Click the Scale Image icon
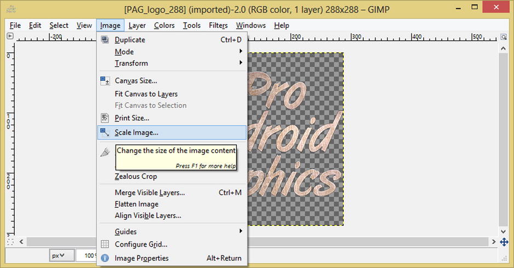The width and height of the screenshot is (514, 268). (x=105, y=132)
